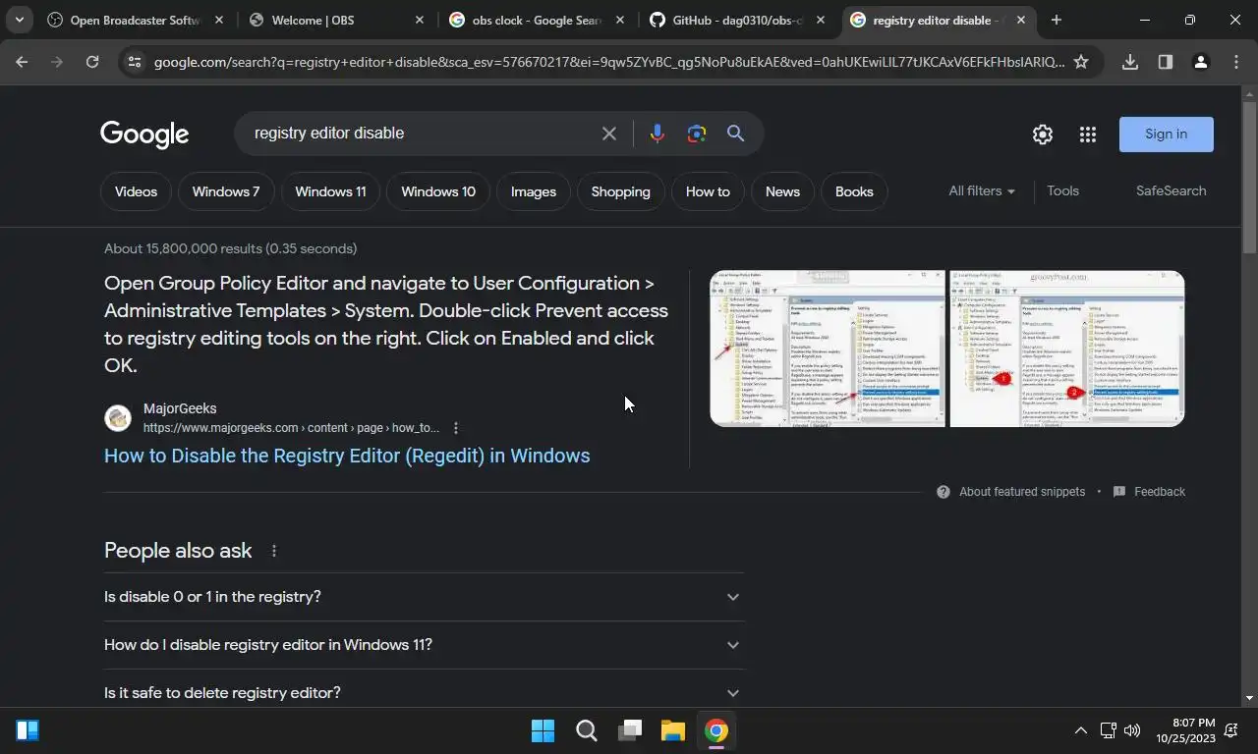
Task: Close the GitHub tab
Action: [x=821, y=20]
